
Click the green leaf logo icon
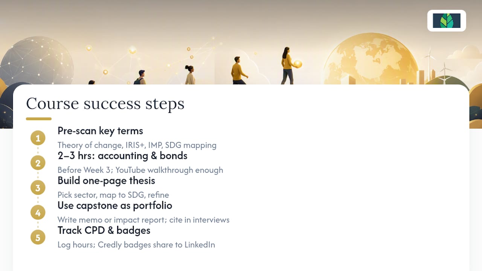click(x=447, y=21)
